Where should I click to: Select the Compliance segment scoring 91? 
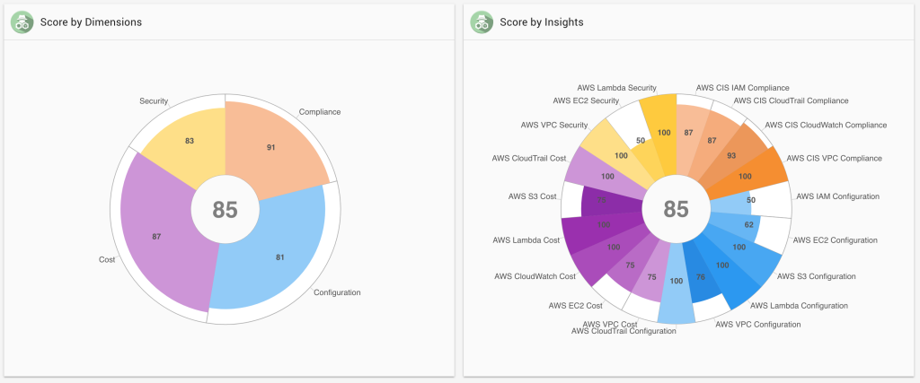click(270, 148)
